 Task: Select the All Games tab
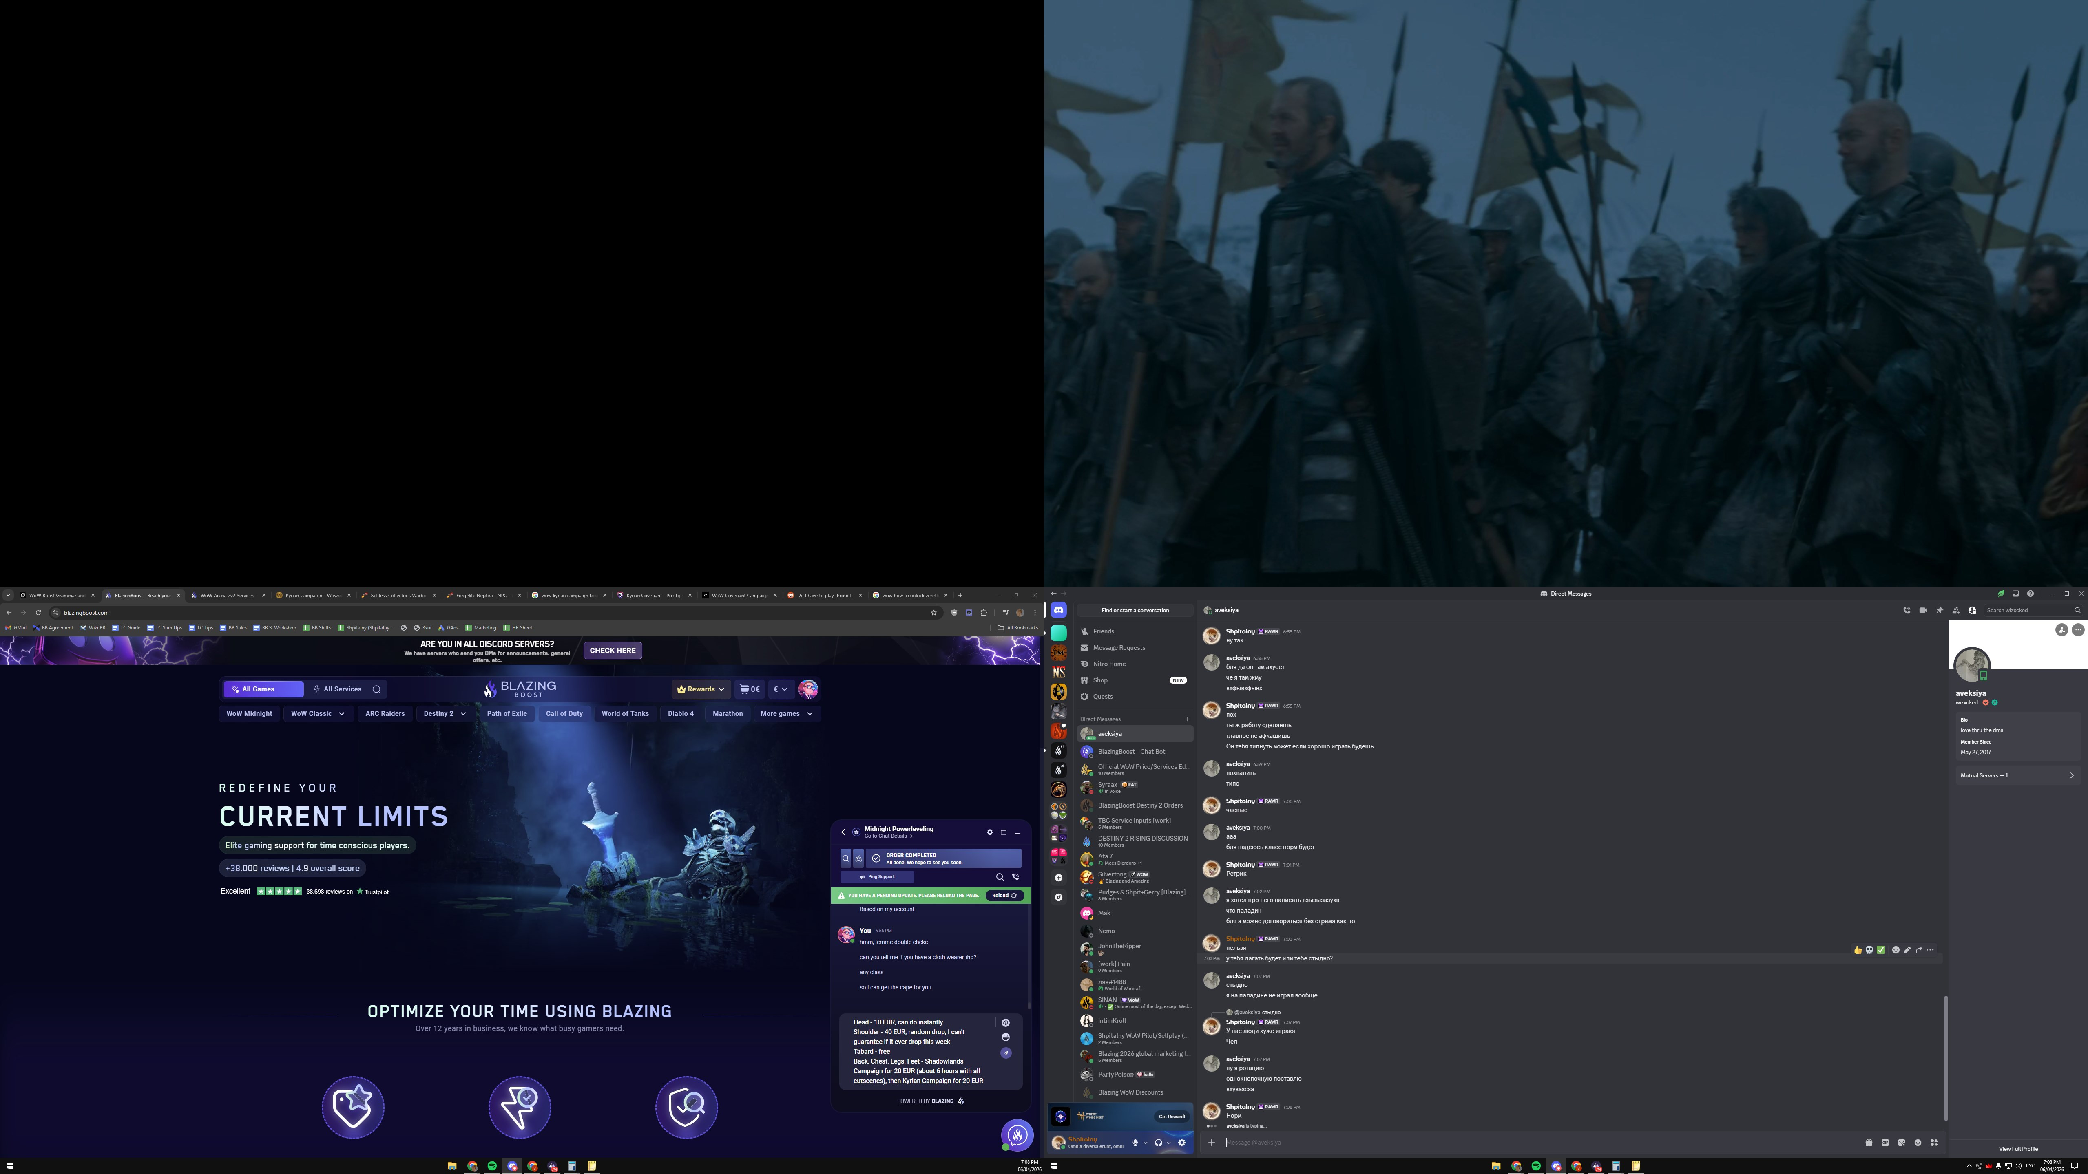tap(263, 689)
